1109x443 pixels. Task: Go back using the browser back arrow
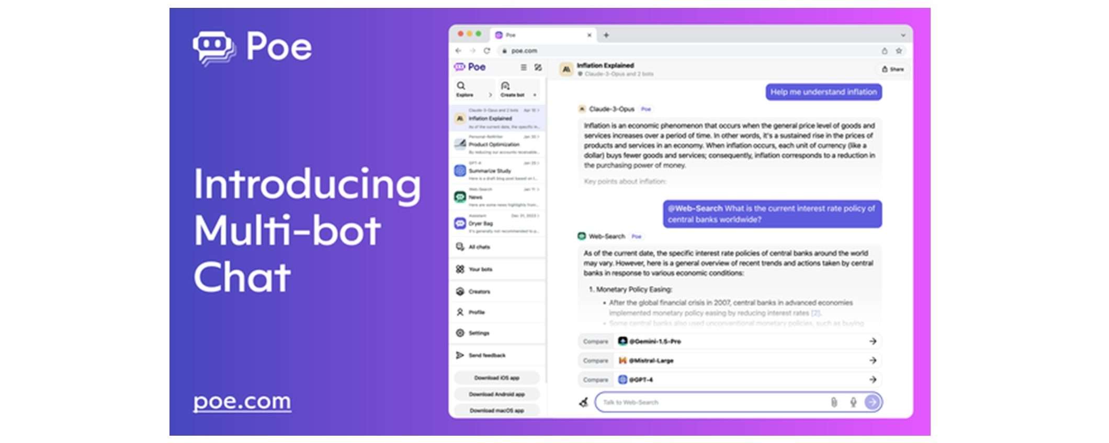pyautogui.click(x=458, y=51)
